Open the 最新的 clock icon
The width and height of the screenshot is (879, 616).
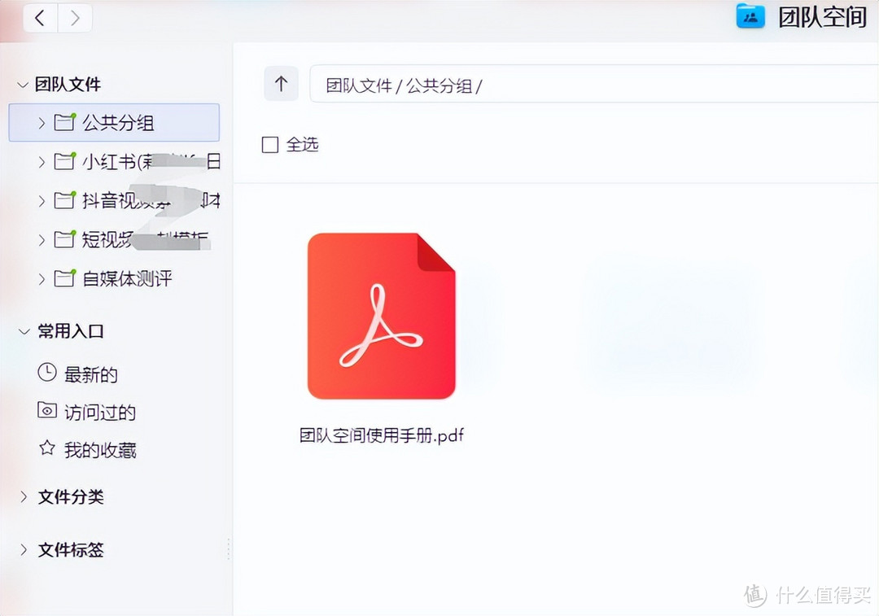point(46,374)
